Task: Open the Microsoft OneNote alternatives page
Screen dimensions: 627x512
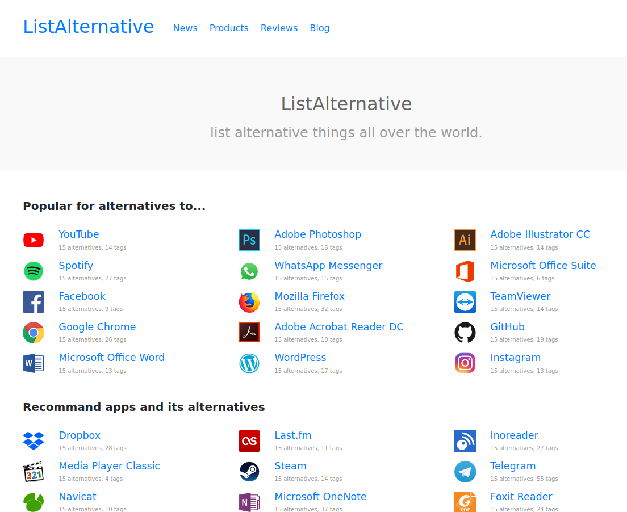Action: 320,496
